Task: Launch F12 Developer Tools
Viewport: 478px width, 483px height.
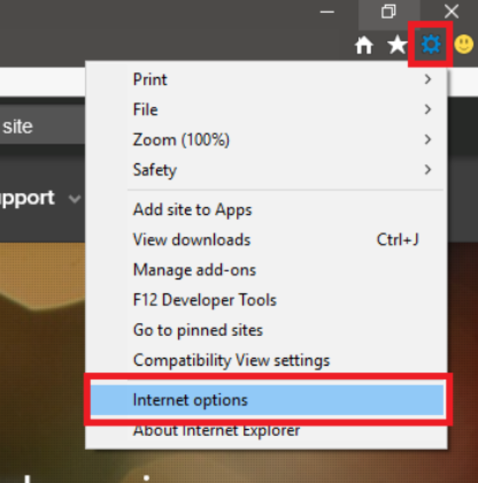Action: [204, 300]
